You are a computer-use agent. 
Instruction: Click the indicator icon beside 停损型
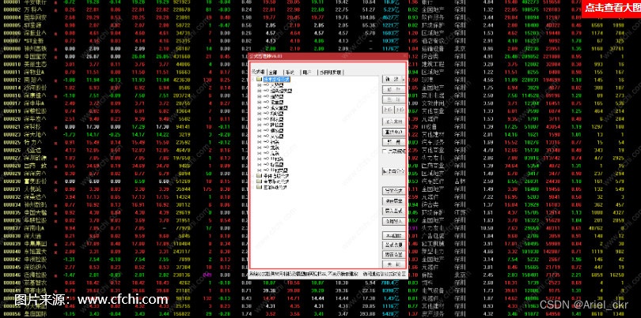click(x=266, y=130)
